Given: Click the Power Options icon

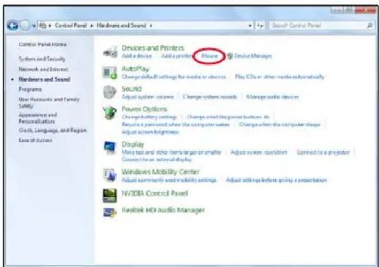Looking at the screenshot, I should coord(110,112).
